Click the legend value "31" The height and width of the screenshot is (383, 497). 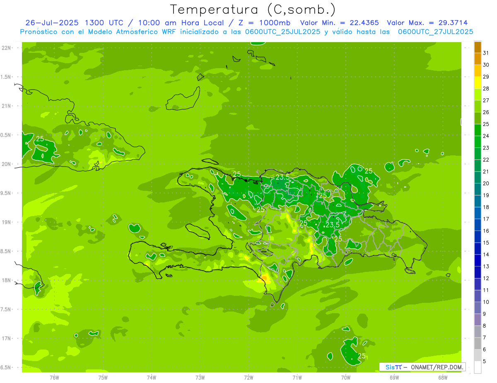tap(486, 53)
